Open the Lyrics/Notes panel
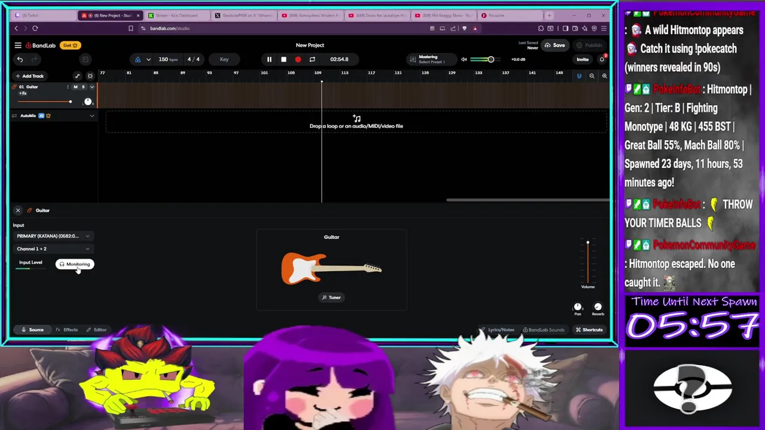Image resolution: width=765 pixels, height=430 pixels. (x=498, y=330)
